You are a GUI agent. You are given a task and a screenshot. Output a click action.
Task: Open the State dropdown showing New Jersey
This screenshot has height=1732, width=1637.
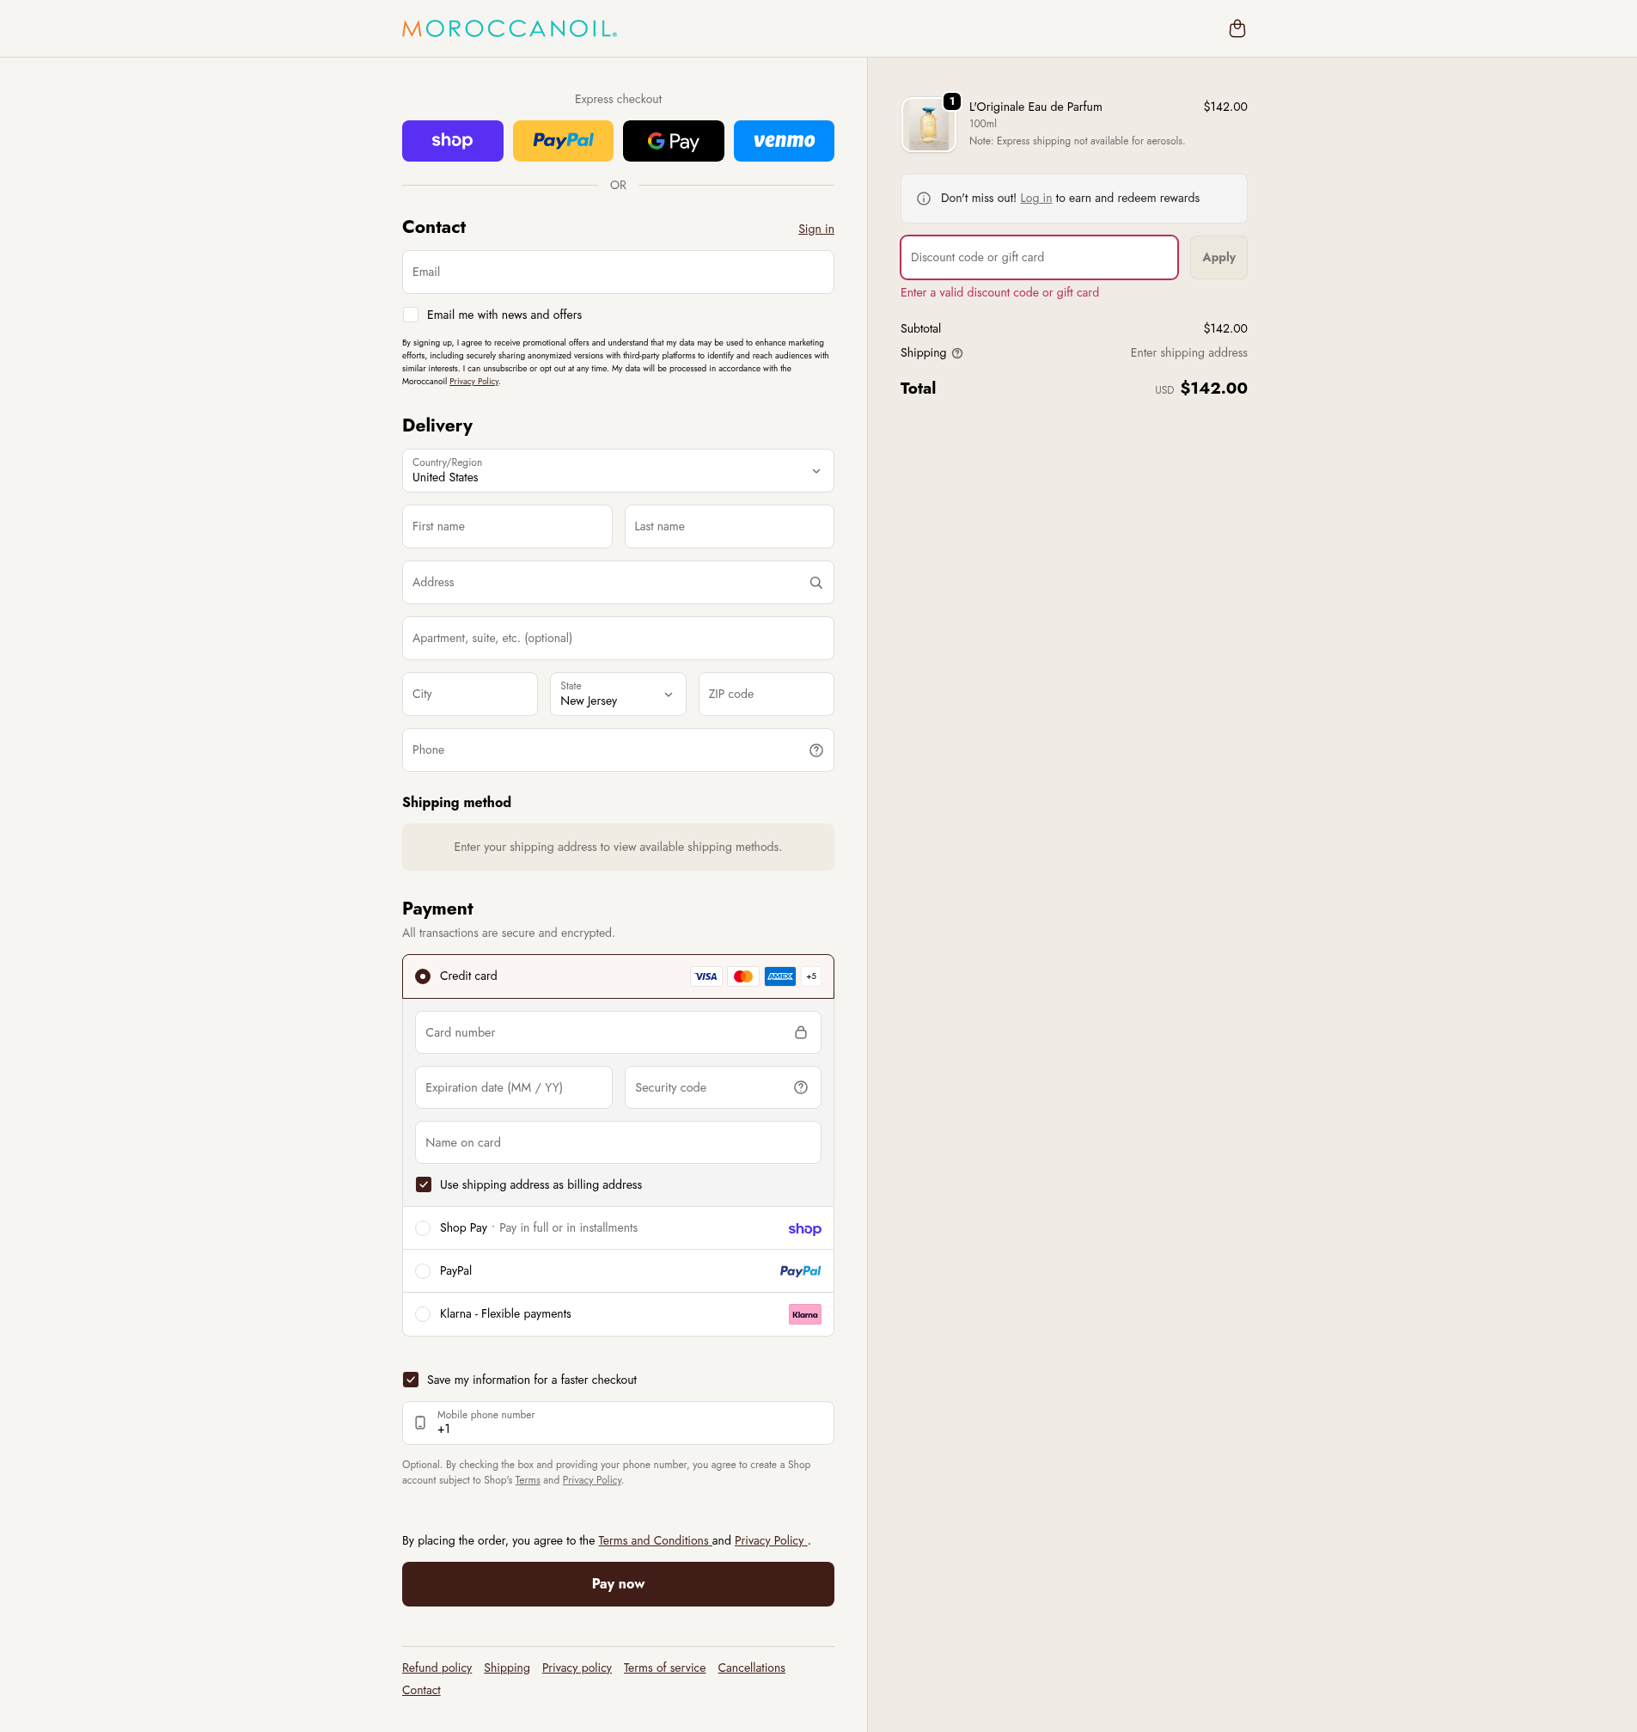(x=618, y=694)
